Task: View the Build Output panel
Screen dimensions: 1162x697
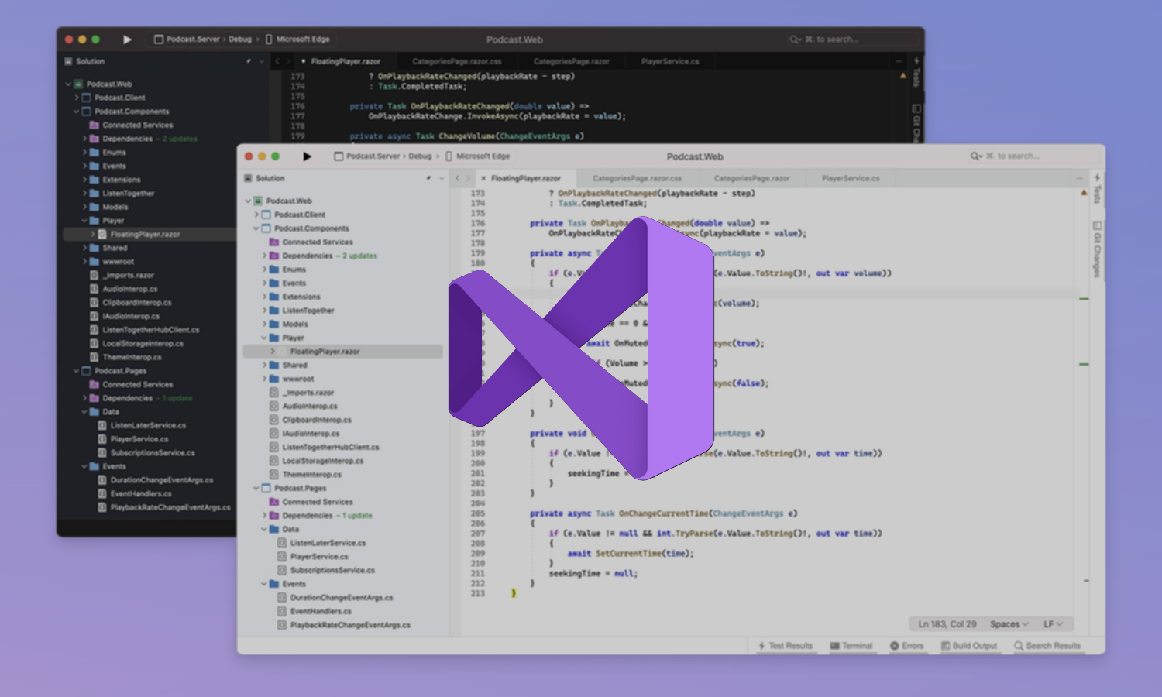Action: pyautogui.click(x=969, y=645)
